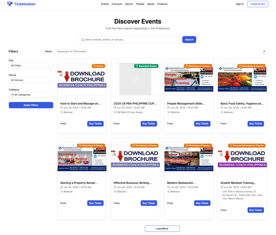This screenshot has height=235, width=276.
Task: Click Growth Mindset 'Unit 705-D Atlanta Centre' address
Action: pos(242,195)
